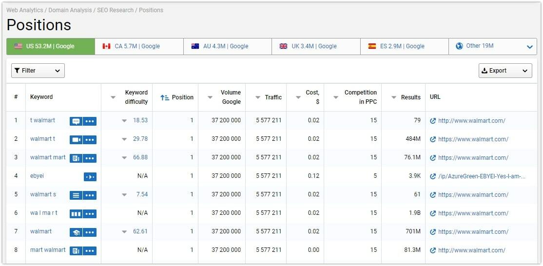Screen dimensions: 543x266
Task: Open the 't walmart' keyword link
Action: [x=42, y=120]
